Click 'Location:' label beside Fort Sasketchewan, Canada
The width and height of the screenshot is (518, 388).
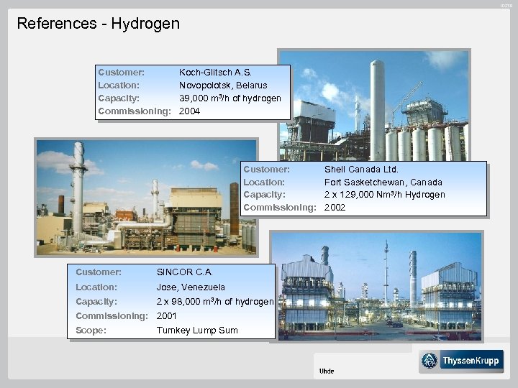(264, 182)
